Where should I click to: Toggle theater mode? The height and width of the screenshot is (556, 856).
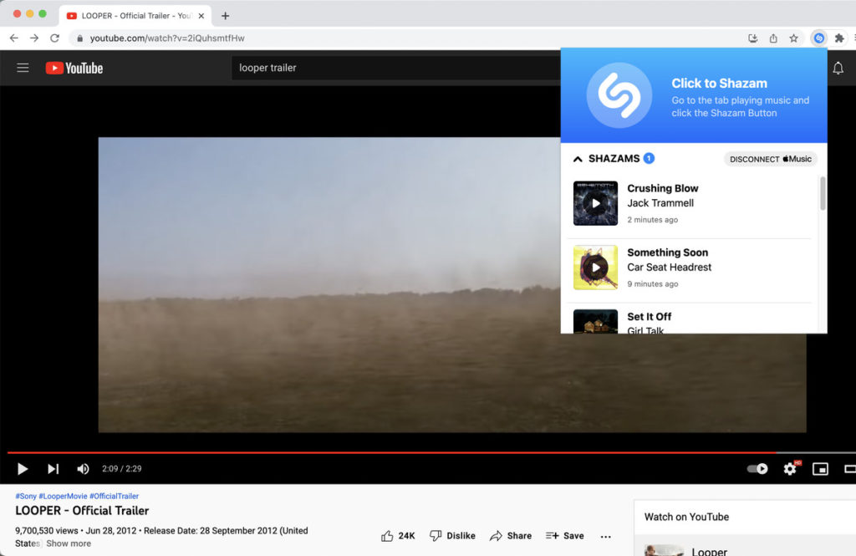coord(849,468)
